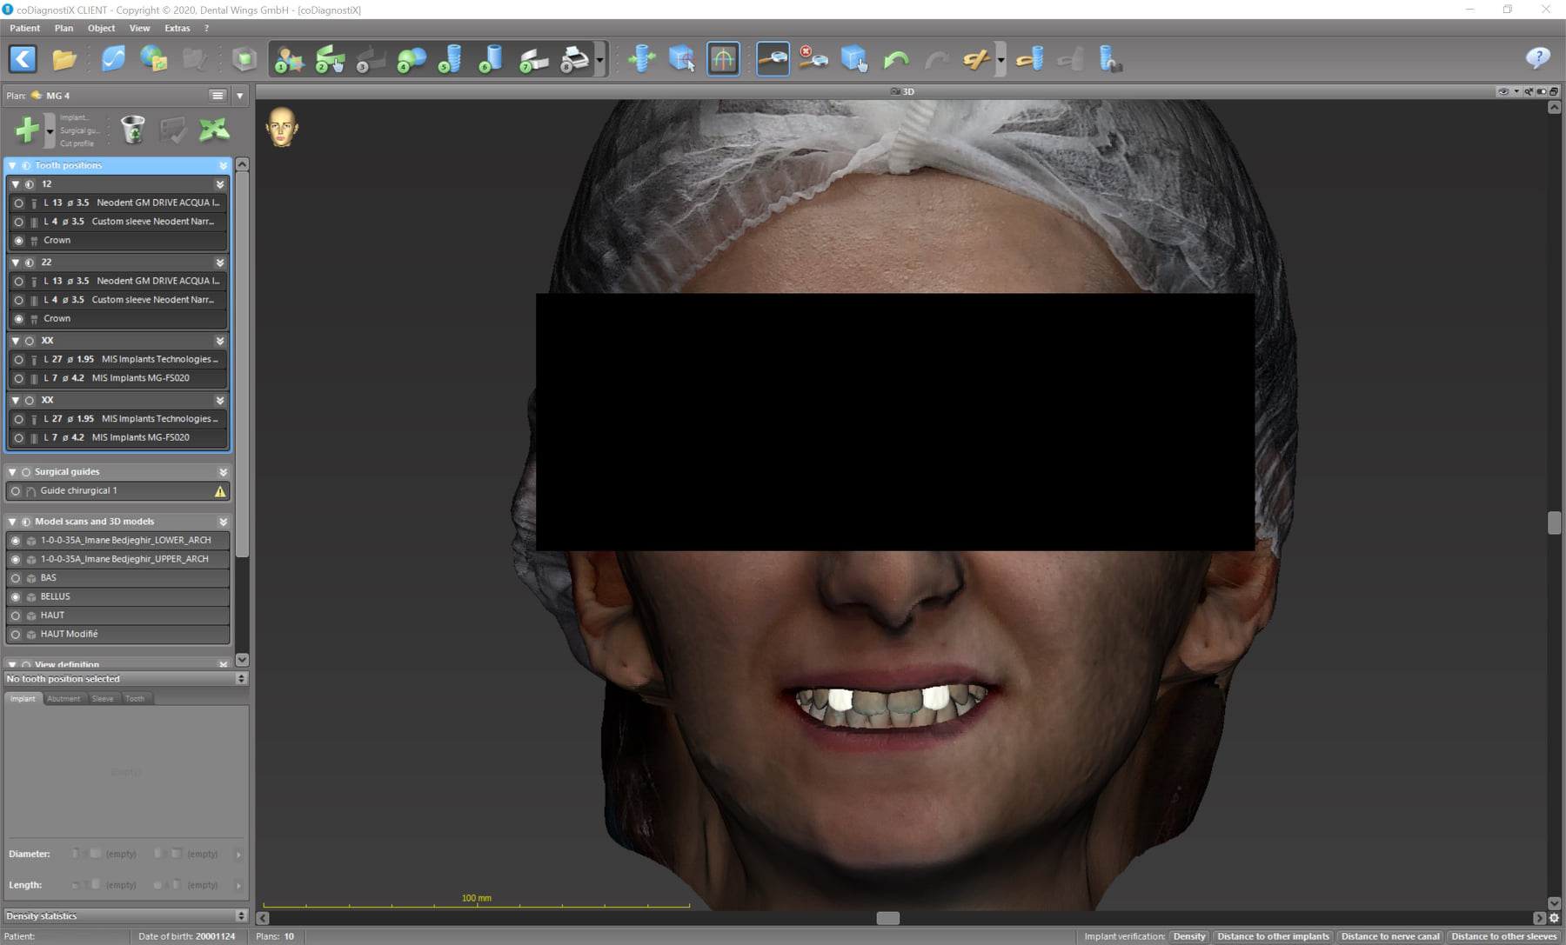
Task: Click the head orientation thumbnail in 3D view
Action: pos(282,128)
